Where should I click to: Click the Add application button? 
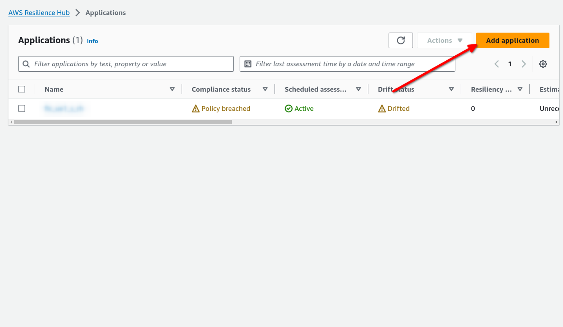point(512,40)
